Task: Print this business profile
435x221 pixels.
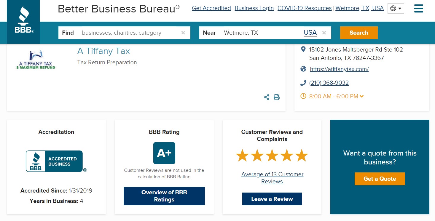Action: 277,97
